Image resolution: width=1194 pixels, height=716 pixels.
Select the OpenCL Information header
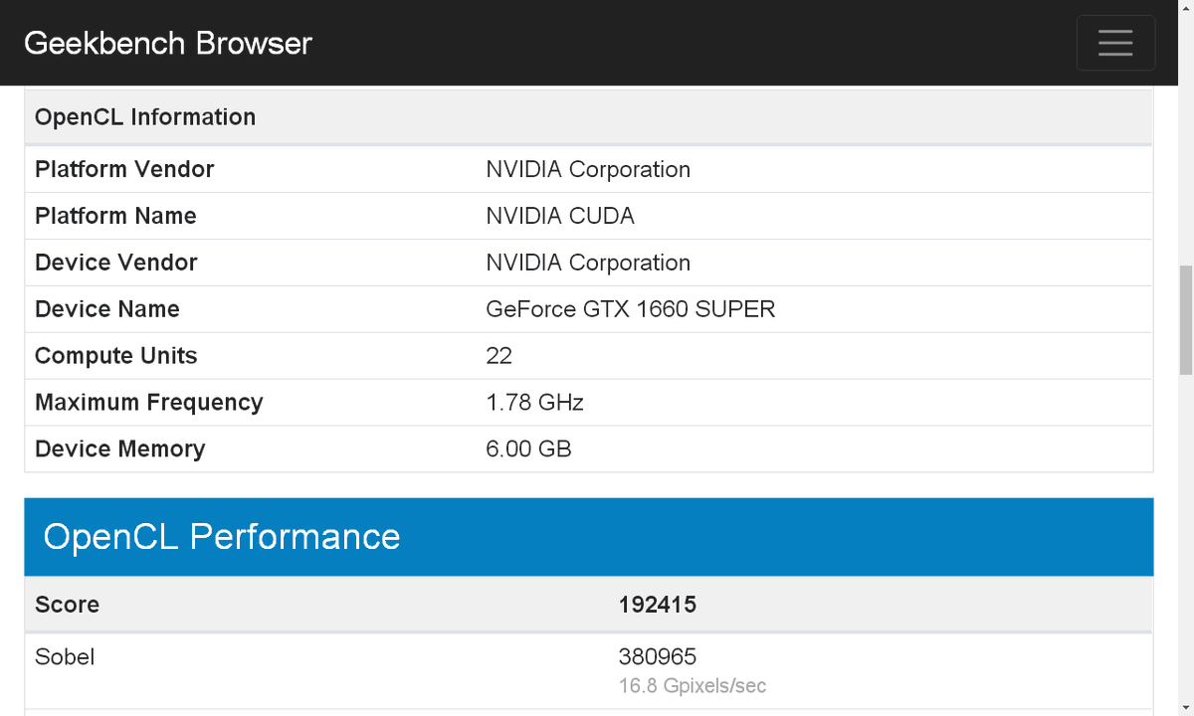145,117
